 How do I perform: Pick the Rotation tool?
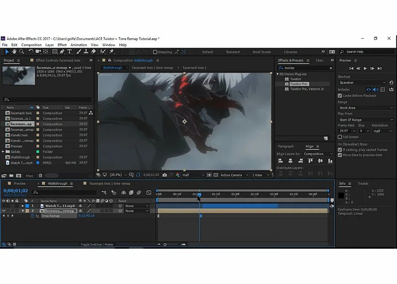[31, 52]
